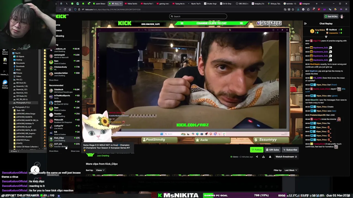The image size is (353, 198).
Task: Open the Odablock recommended channel
Action: point(65,90)
